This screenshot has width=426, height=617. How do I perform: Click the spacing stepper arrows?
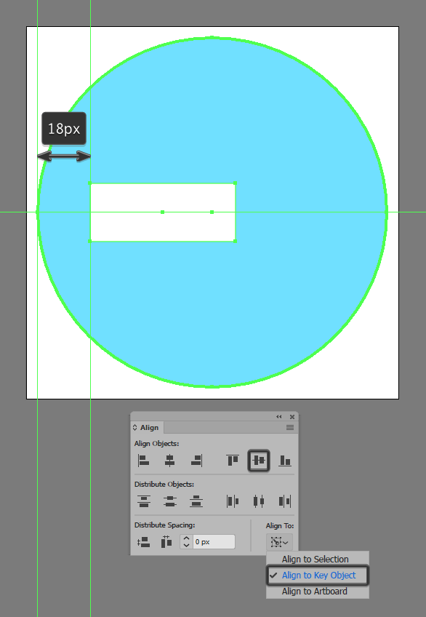[x=187, y=542]
